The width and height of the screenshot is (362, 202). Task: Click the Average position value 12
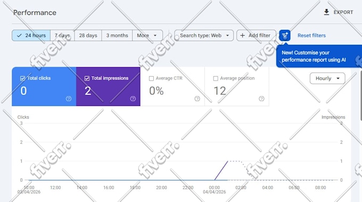coord(219,91)
